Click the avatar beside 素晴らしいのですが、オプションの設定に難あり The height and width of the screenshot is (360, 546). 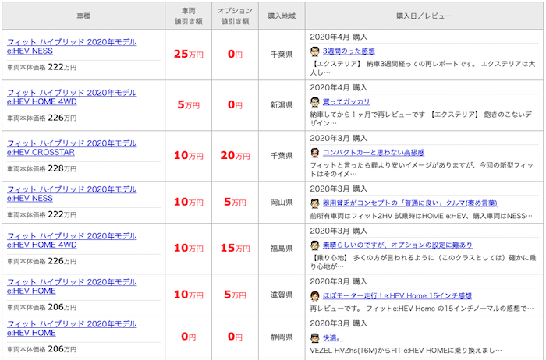(x=315, y=245)
